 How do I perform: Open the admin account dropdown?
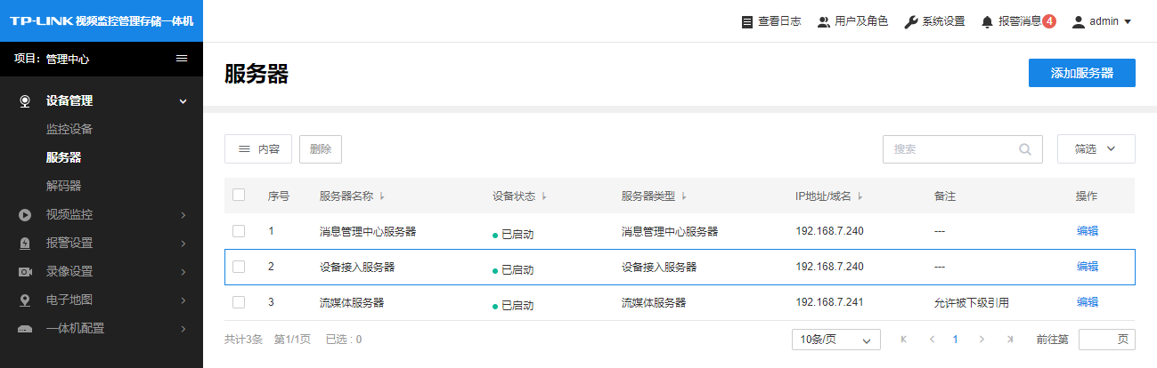pos(1102,21)
